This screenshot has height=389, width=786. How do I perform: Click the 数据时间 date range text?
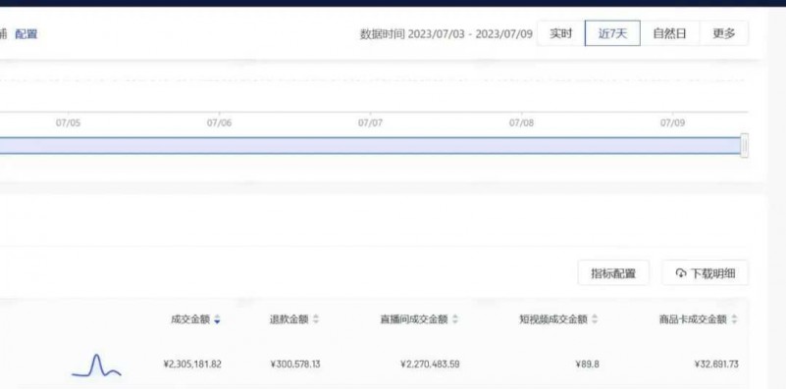(x=446, y=34)
